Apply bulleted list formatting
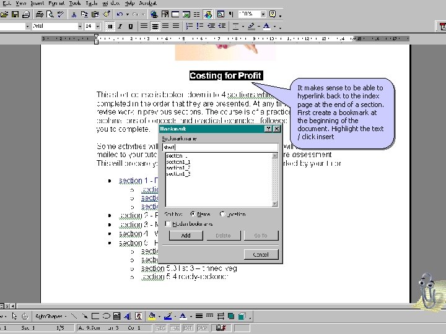 pos(200,26)
